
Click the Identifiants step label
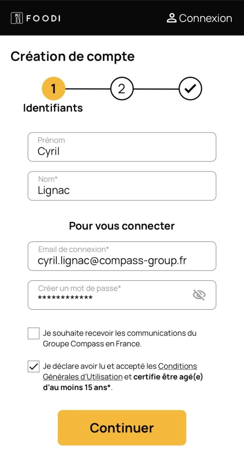(x=53, y=108)
